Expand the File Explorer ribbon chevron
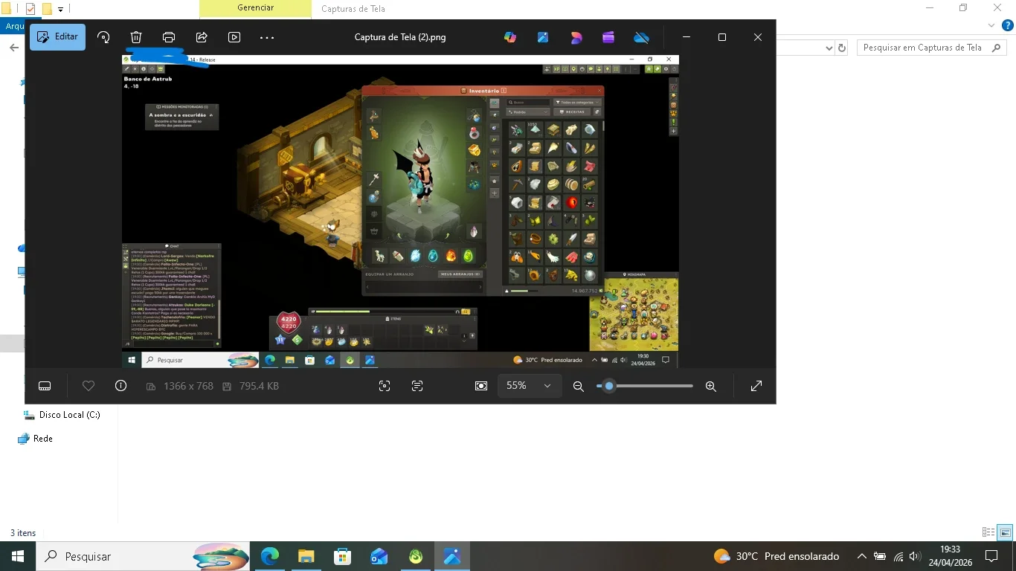This screenshot has height=571, width=1016. click(x=991, y=25)
